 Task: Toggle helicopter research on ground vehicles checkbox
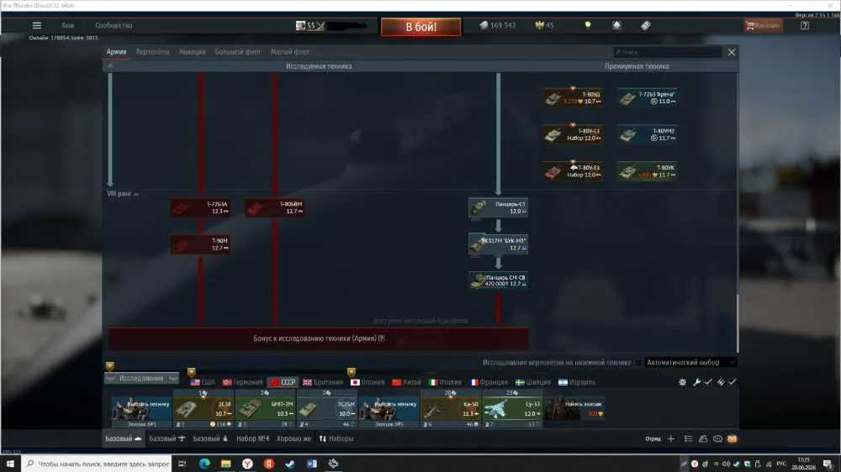(x=638, y=363)
